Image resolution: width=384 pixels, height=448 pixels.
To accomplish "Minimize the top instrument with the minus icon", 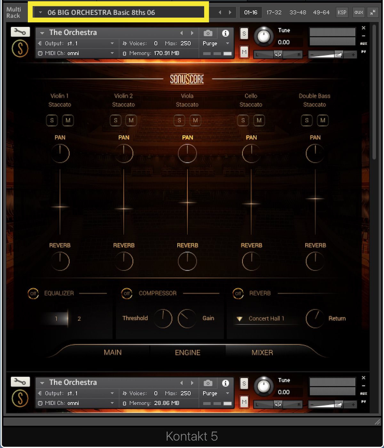I will [x=364, y=36].
